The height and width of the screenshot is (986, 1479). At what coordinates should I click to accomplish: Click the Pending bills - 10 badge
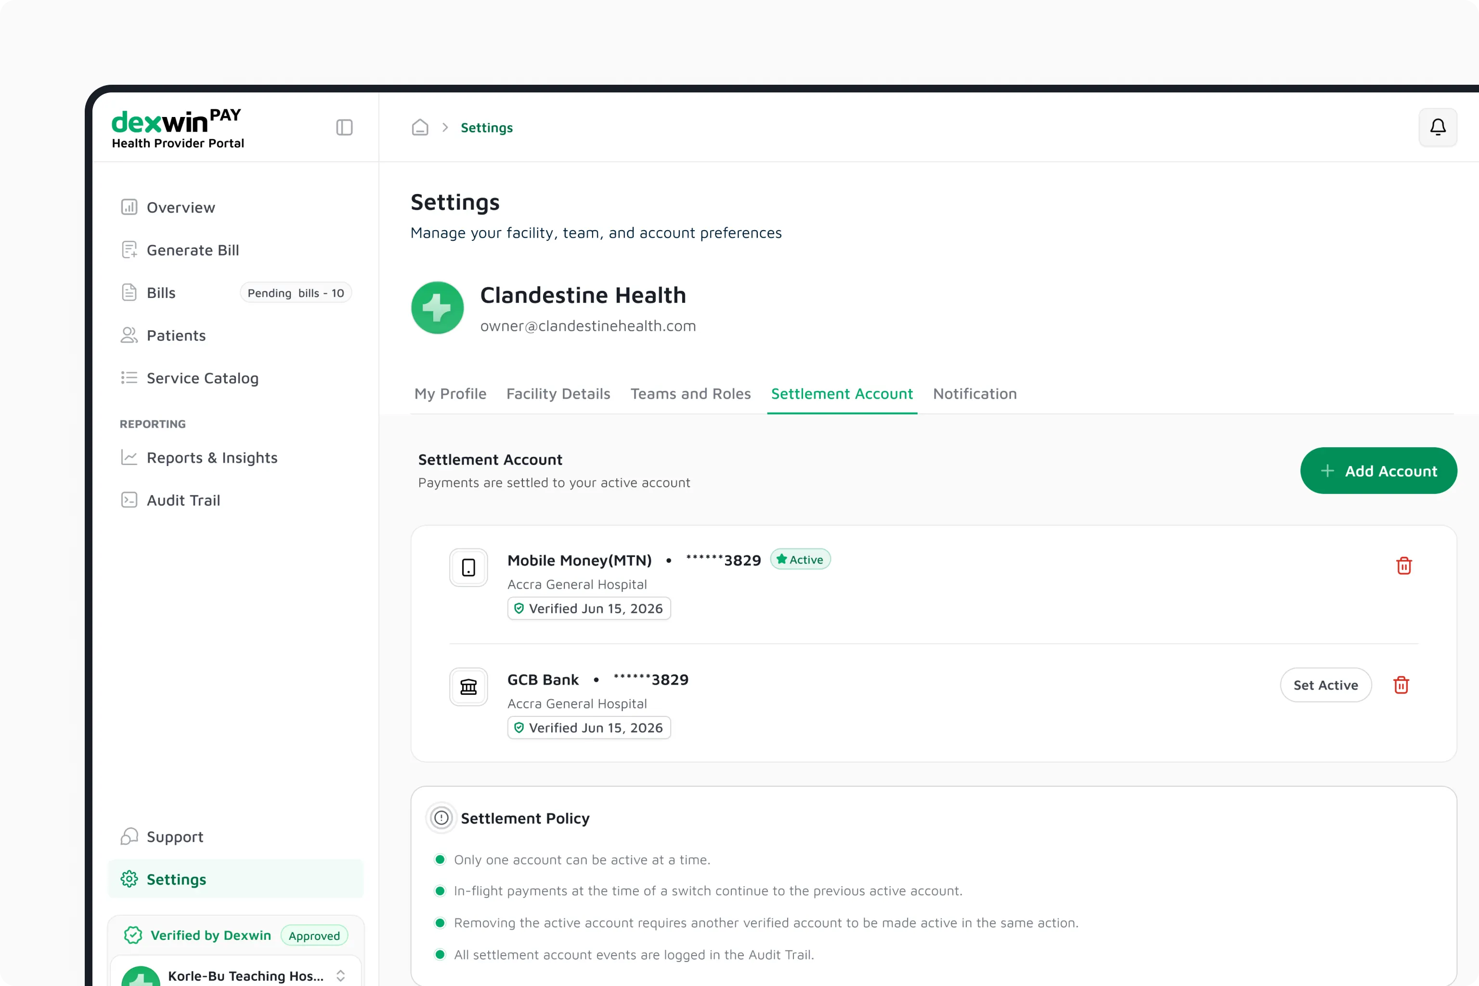point(296,293)
